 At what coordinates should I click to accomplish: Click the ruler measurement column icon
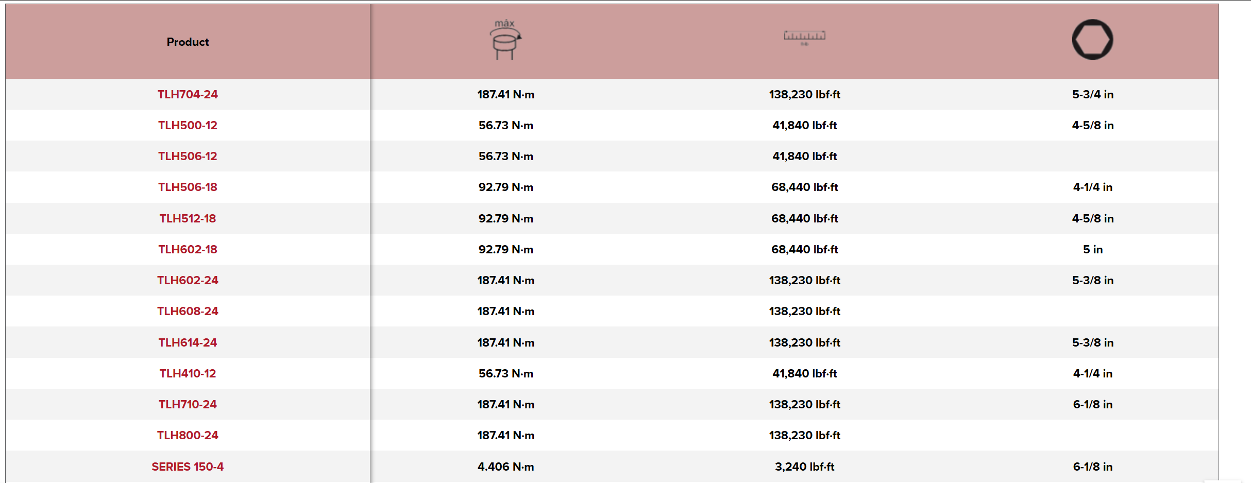pos(804,37)
